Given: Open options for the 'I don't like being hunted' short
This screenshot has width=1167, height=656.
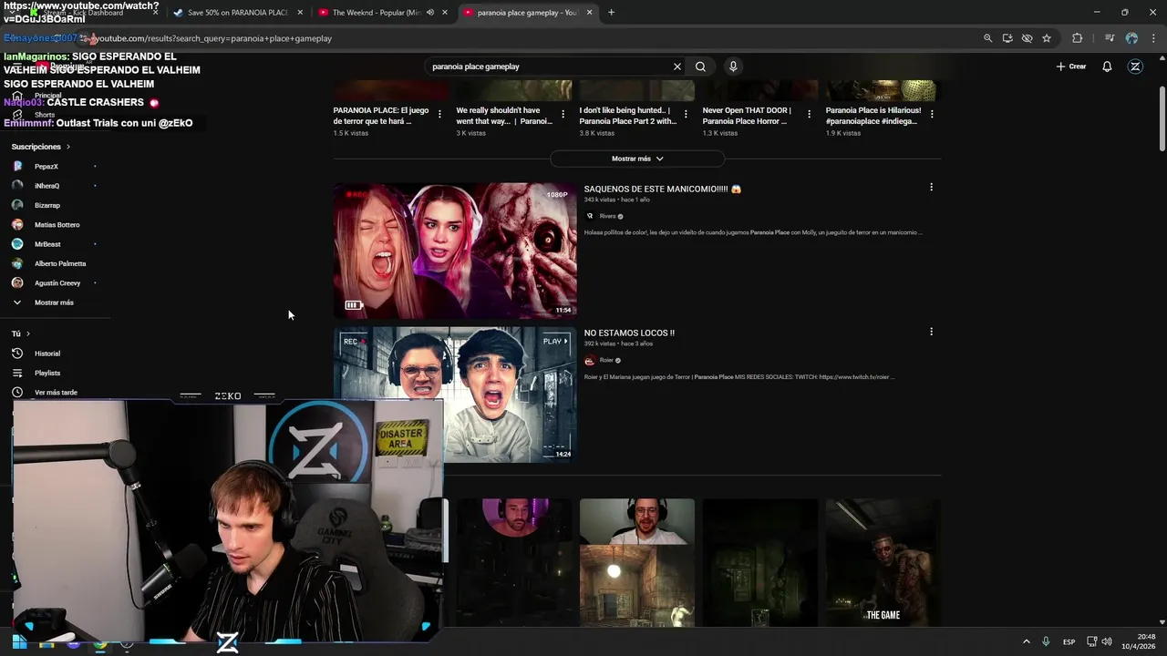Looking at the screenshot, I should pos(686,114).
